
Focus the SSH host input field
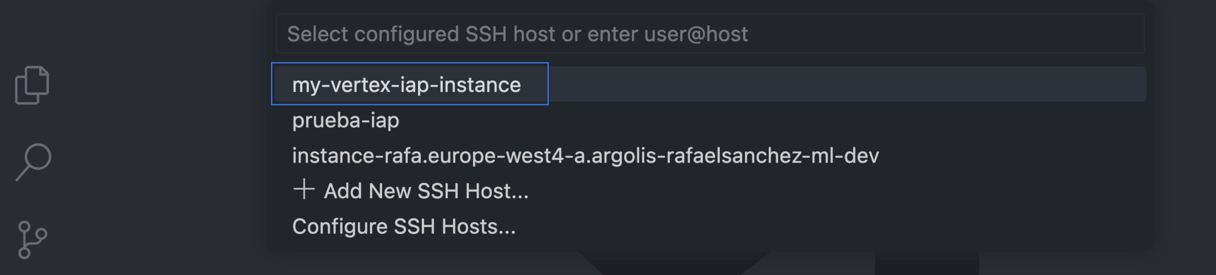click(x=710, y=34)
